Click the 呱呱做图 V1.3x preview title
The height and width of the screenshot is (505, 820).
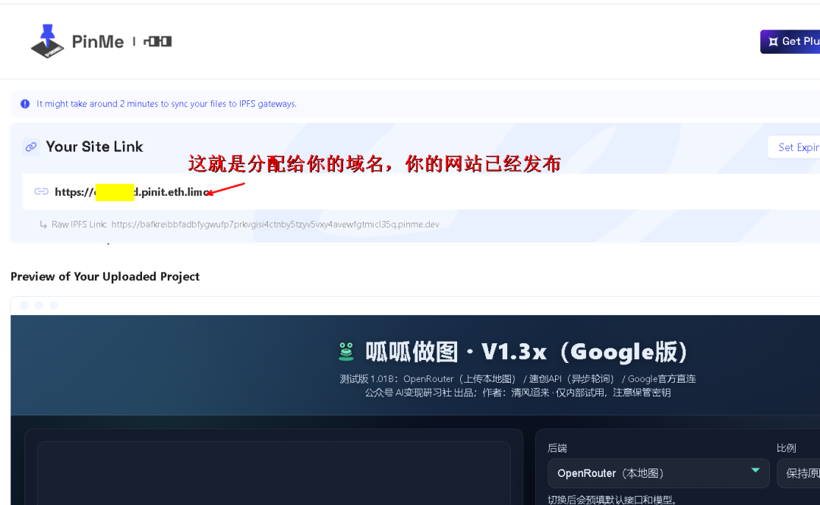[x=526, y=352]
